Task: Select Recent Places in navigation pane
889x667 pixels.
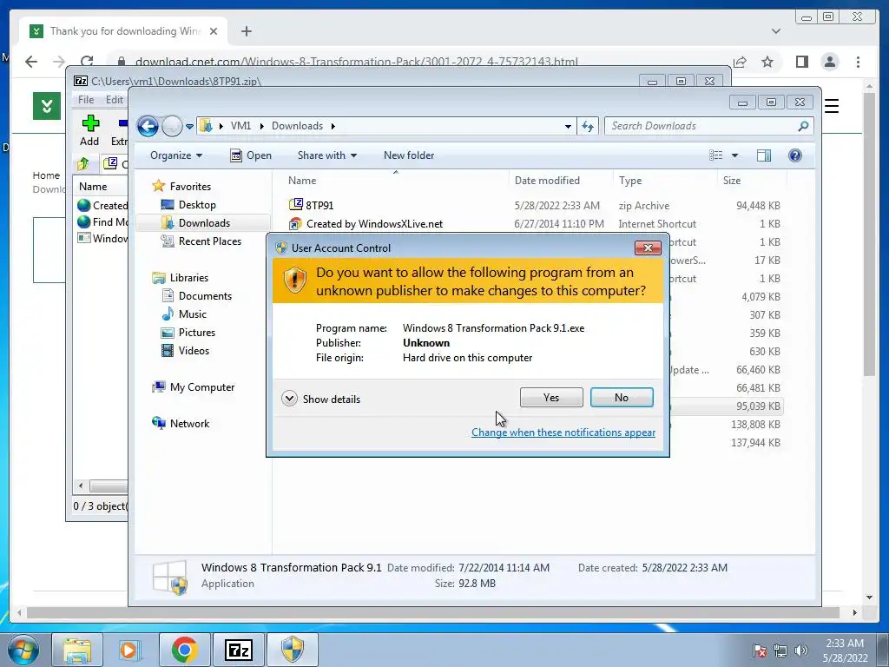Action: click(x=209, y=241)
